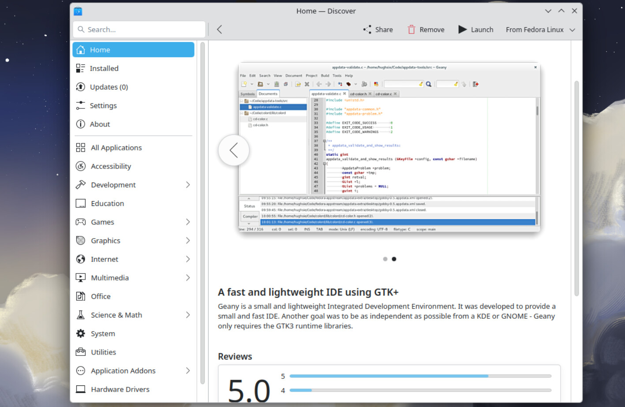625x407 pixels.
Task: Select the second screenshot page dot
Action: click(394, 259)
